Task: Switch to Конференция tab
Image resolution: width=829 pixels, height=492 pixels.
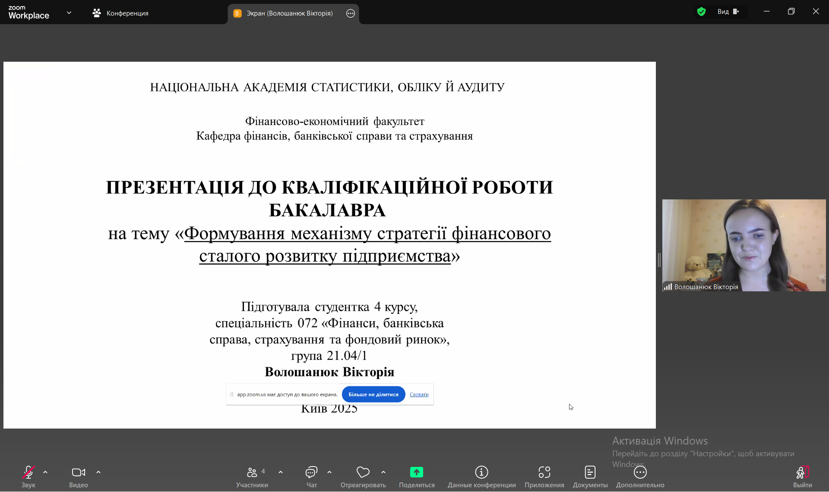Action: click(x=120, y=13)
